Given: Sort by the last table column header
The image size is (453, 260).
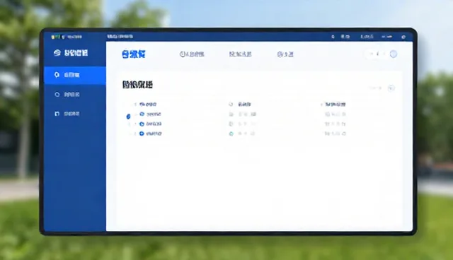Looking at the screenshot, I should point(336,105).
